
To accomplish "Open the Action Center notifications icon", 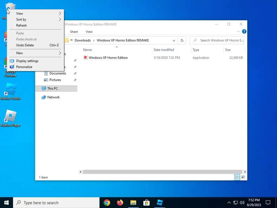I will (x=268, y=203).
